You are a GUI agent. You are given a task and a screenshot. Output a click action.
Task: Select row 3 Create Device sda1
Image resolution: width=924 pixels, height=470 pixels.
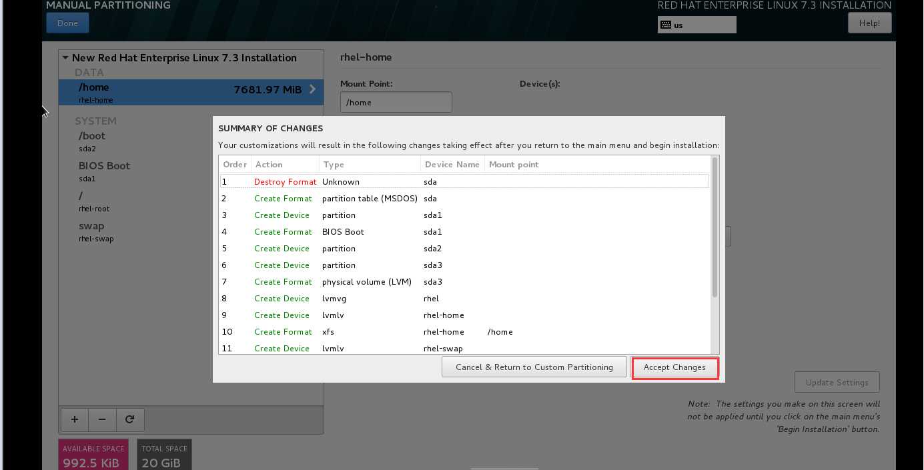464,215
